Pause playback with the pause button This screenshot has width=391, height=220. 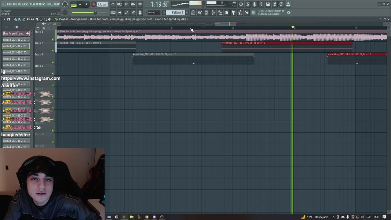[80, 4]
